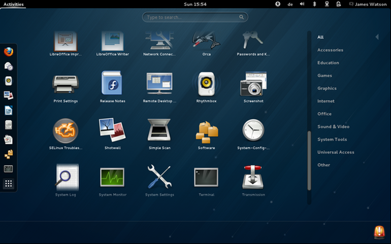
Task: Open the clock and calendar at Sun 15:54
Action: 195,4
